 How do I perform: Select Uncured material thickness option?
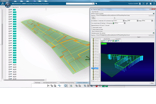(x=105, y=25)
